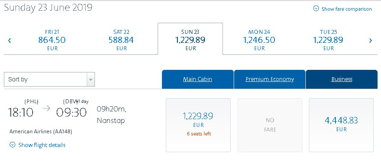
Task: Select the TUE 25 date tab
Action: click(328, 40)
